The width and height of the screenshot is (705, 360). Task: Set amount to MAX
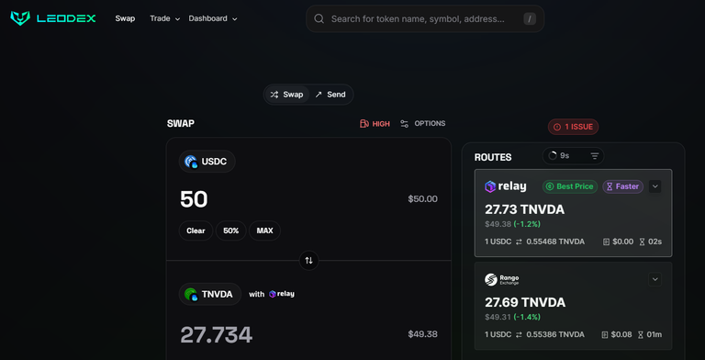pos(264,231)
